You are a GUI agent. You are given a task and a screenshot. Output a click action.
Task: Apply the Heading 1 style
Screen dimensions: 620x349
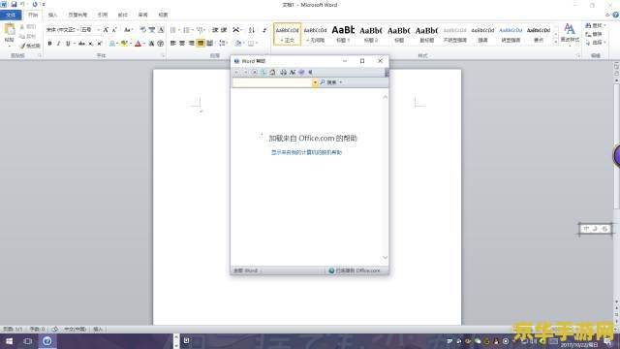coord(343,34)
